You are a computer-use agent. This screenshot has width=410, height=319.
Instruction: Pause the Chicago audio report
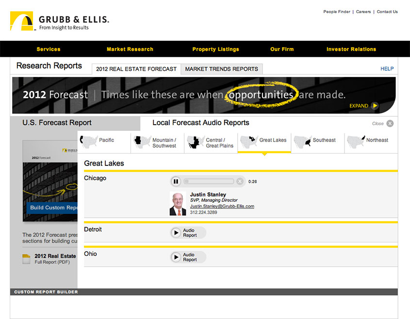pyautogui.click(x=176, y=181)
